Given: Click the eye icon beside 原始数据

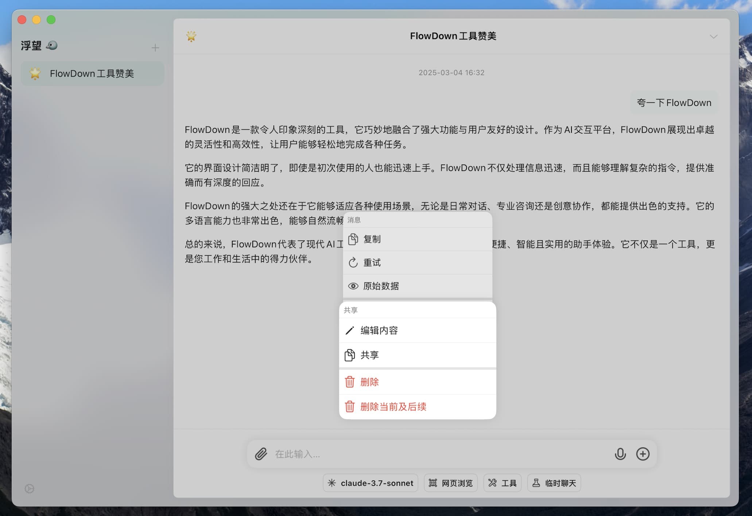Looking at the screenshot, I should coord(353,286).
